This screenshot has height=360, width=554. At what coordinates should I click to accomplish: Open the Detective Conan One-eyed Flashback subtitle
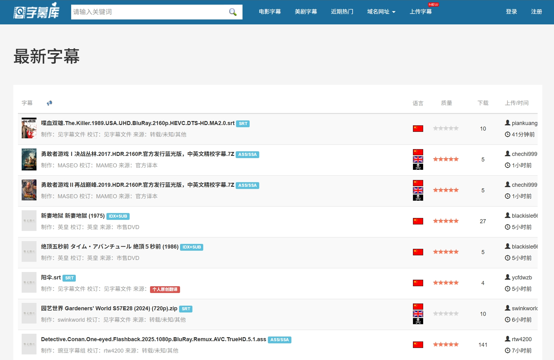pyautogui.click(x=153, y=339)
